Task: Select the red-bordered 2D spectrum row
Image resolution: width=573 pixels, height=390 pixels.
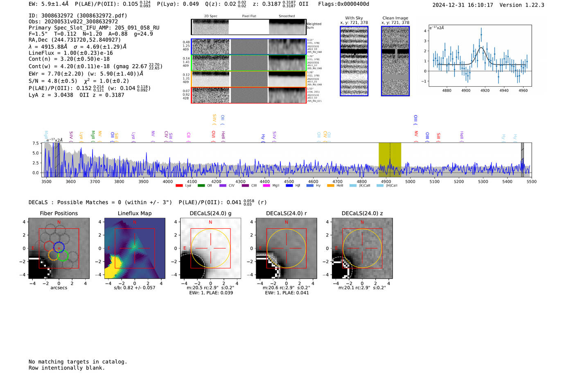Action: pyautogui.click(x=249, y=95)
